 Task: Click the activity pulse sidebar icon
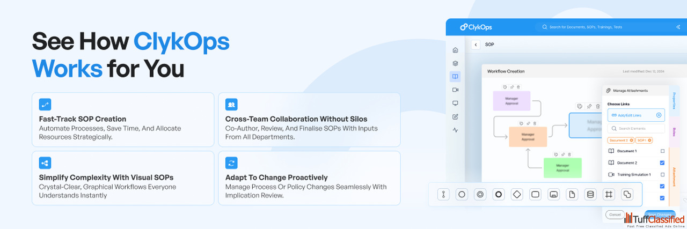[x=455, y=130]
